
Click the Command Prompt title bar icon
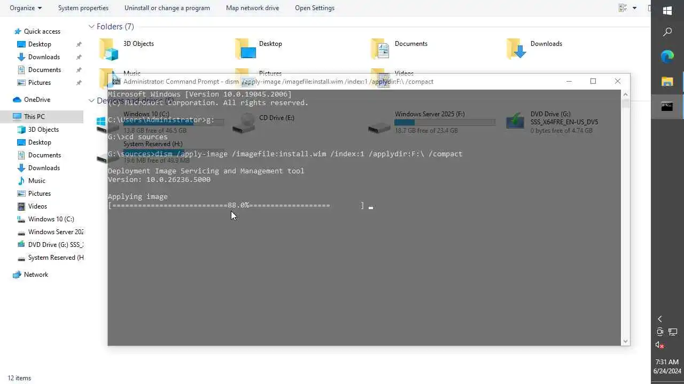116,82
